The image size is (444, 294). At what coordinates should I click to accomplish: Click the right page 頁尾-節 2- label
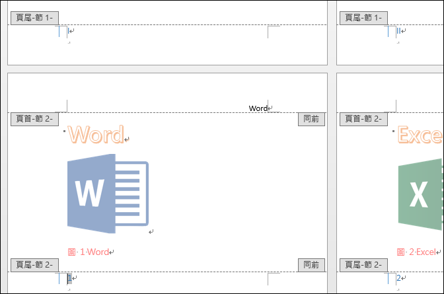[x=363, y=265]
